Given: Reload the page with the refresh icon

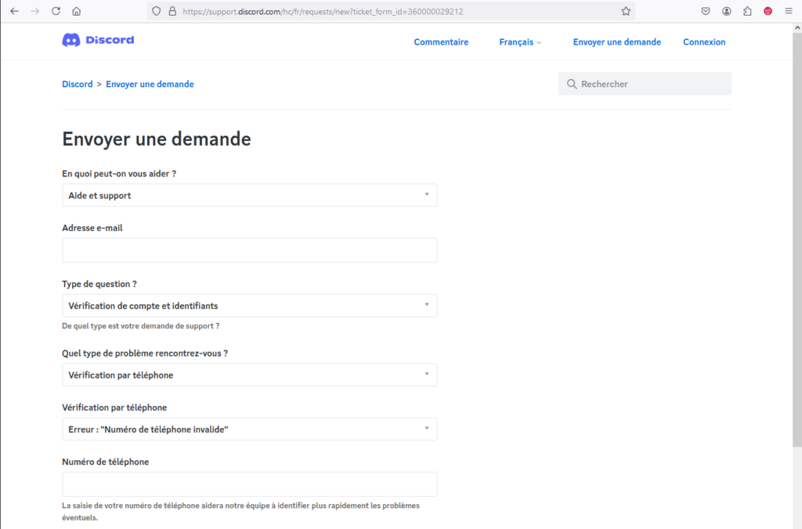Looking at the screenshot, I should 54,11.
